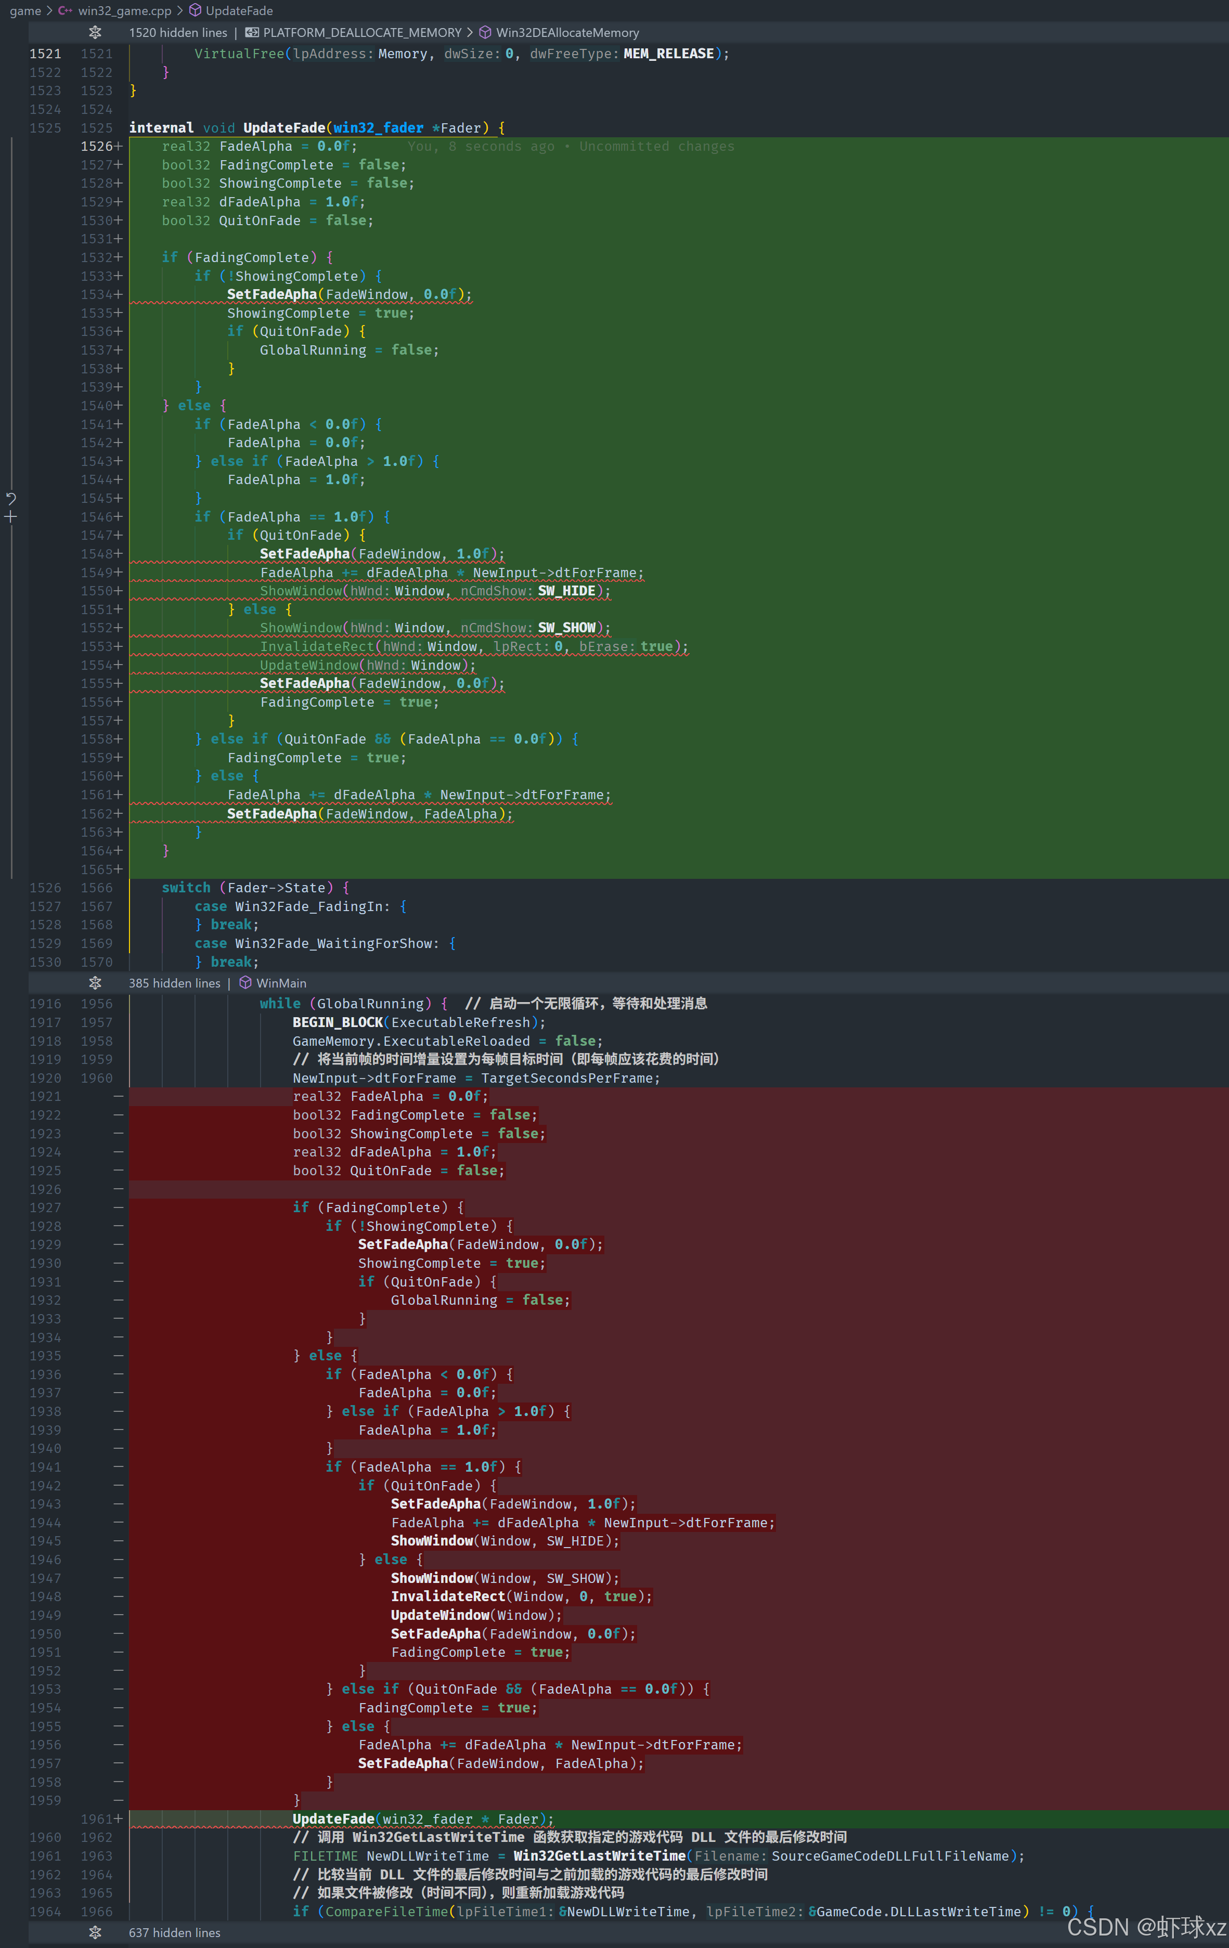Jump to PLATFORM_DEALLOCATE_MEMORY in sticky header

coord(361,32)
